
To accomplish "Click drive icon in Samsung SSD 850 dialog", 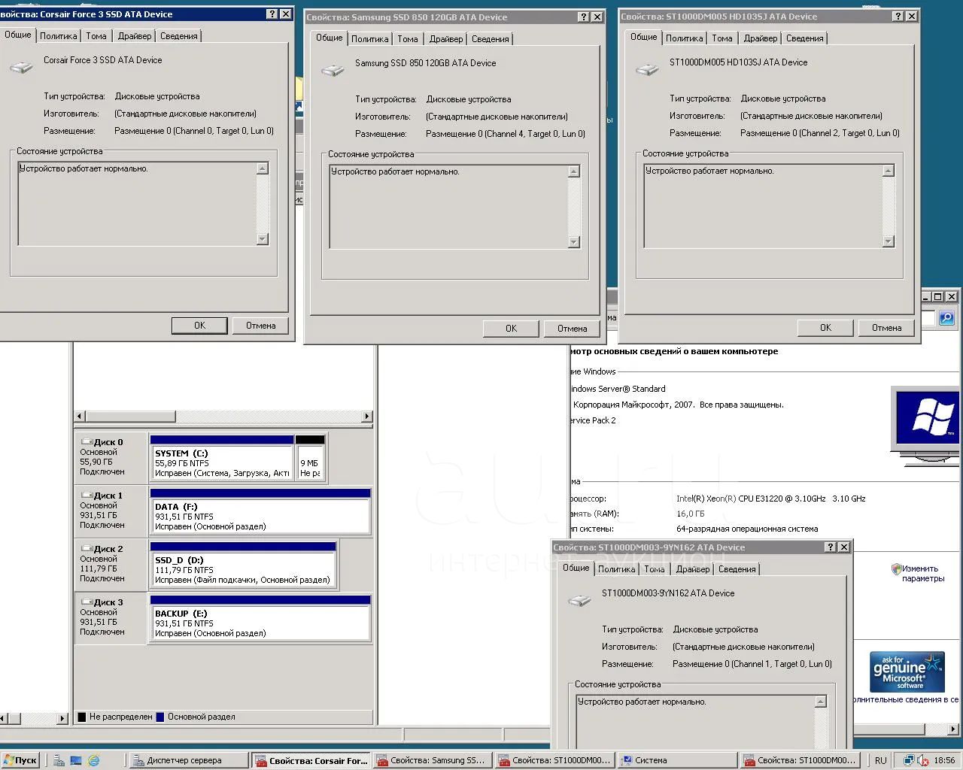I will point(333,70).
